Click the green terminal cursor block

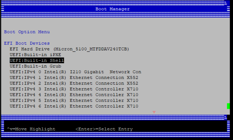point(228,106)
